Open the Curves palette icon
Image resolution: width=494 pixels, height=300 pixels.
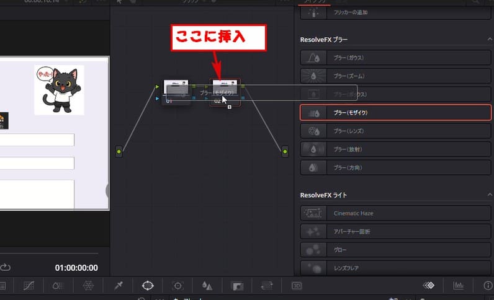pos(29,286)
